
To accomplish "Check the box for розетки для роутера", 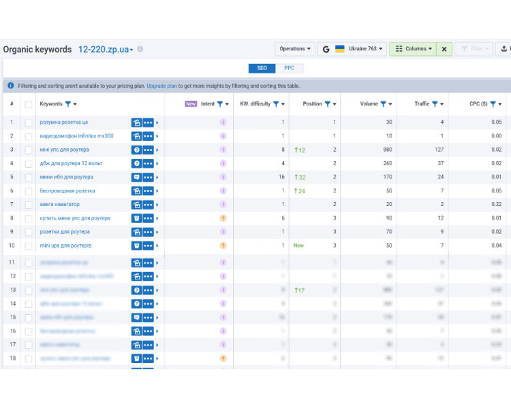I will click(x=29, y=232).
